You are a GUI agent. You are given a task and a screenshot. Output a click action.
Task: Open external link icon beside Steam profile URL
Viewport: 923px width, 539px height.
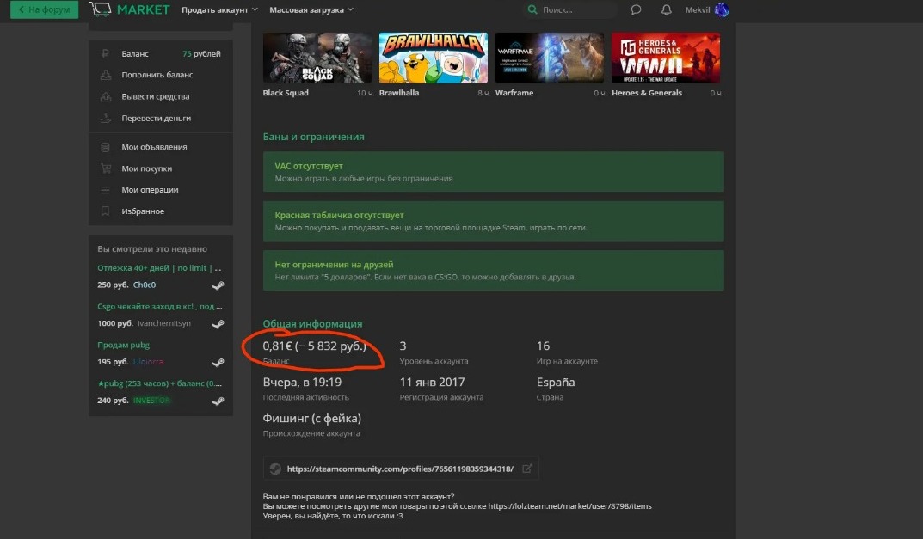tap(527, 469)
